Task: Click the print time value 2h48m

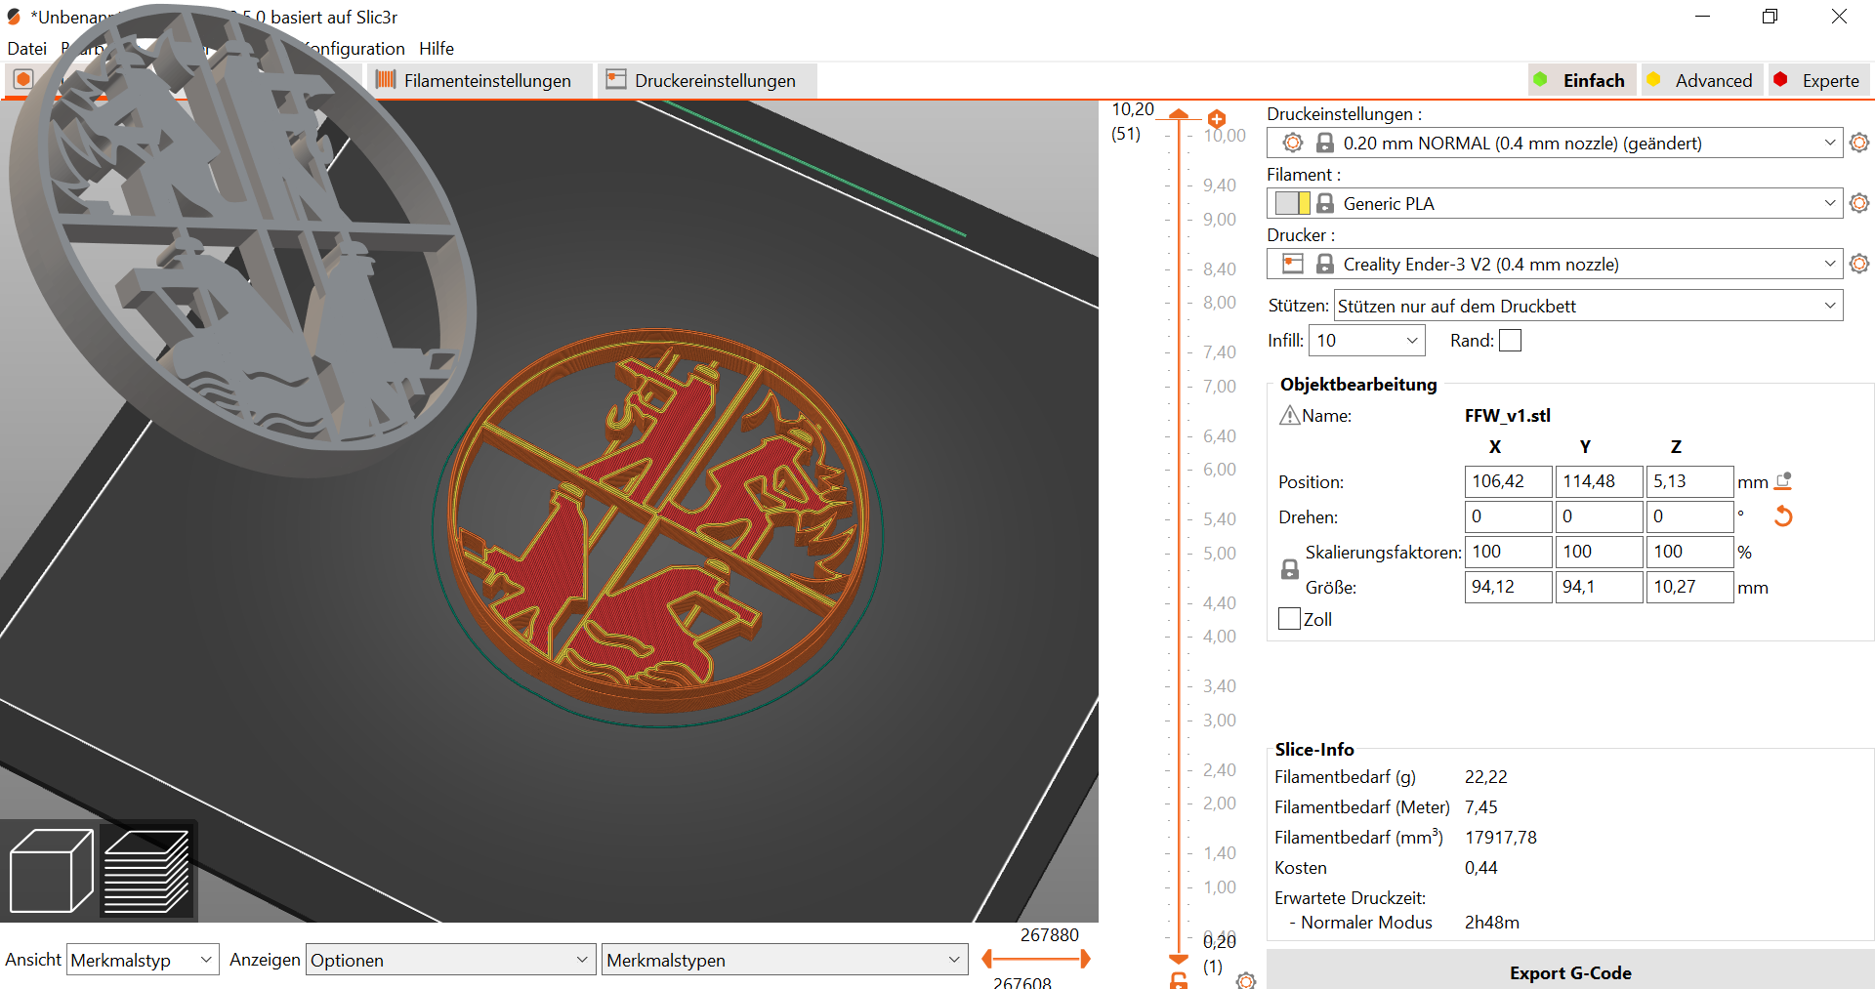Action: coord(1492,923)
